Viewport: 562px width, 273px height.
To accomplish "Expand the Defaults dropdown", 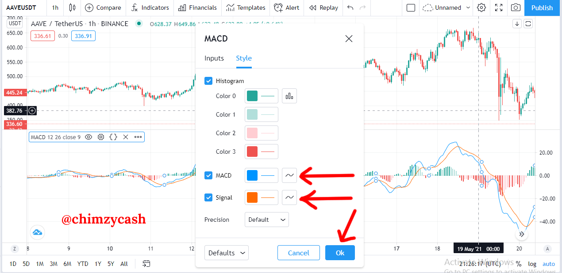I will [227, 253].
